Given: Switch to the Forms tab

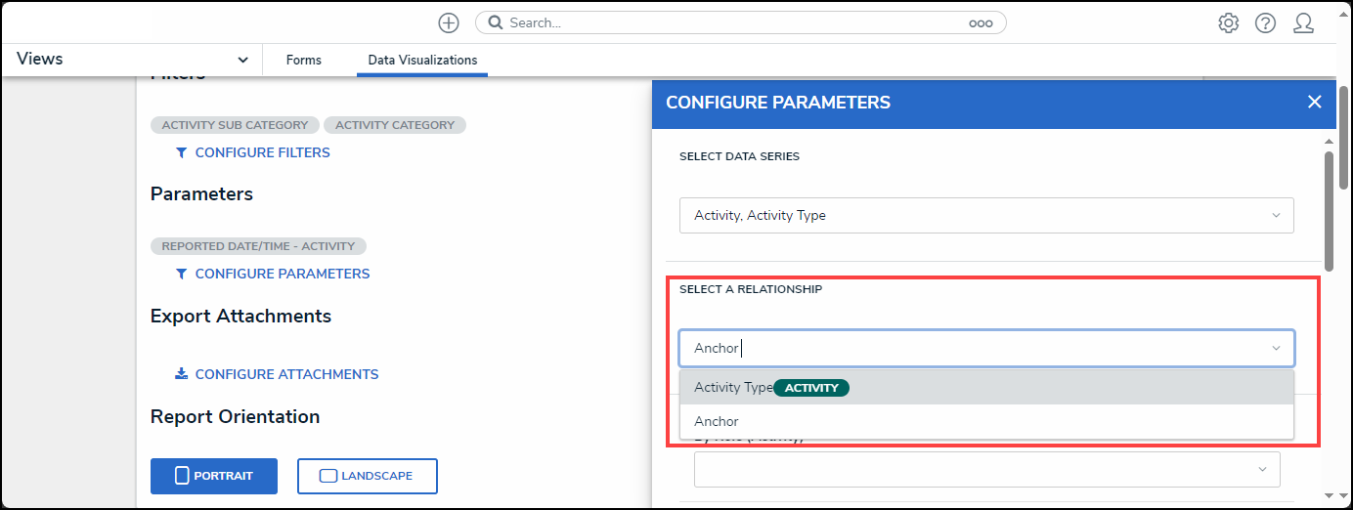Looking at the screenshot, I should pyautogui.click(x=303, y=60).
